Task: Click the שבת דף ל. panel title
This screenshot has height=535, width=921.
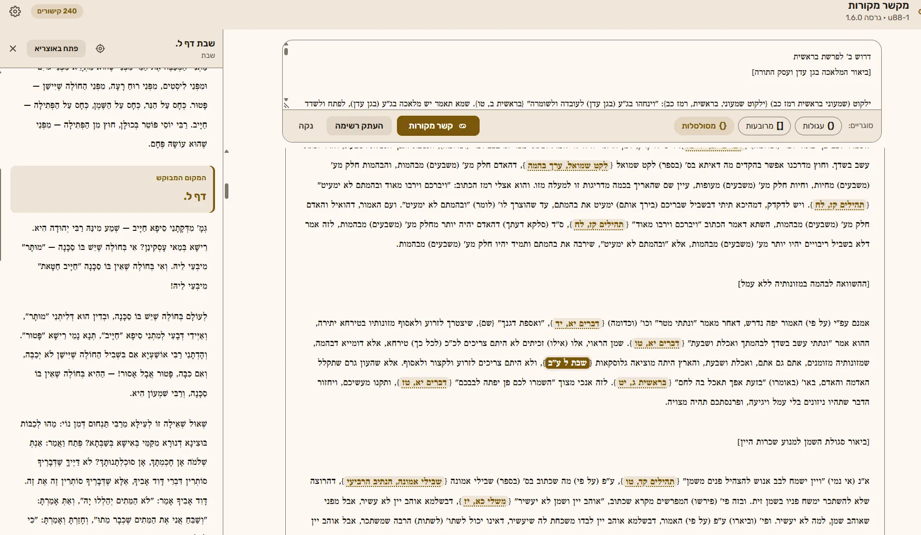Action: (195, 43)
